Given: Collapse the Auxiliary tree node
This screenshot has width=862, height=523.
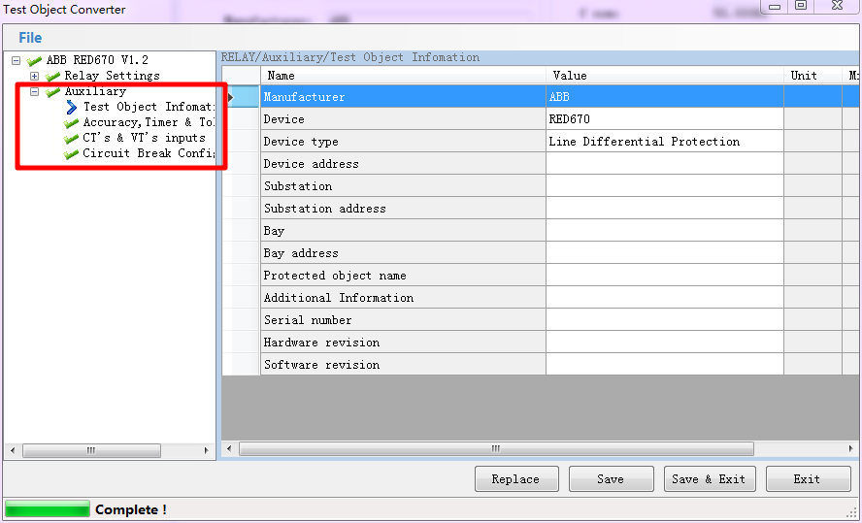Looking at the screenshot, I should pyautogui.click(x=35, y=91).
